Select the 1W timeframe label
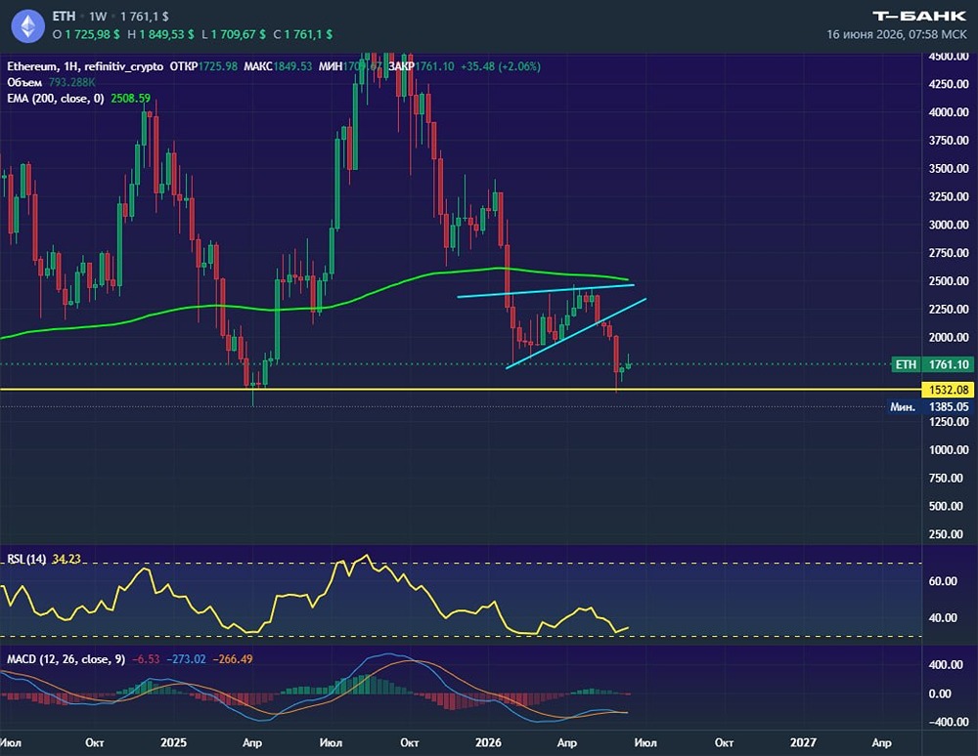This screenshot has height=756, width=978. (x=97, y=17)
